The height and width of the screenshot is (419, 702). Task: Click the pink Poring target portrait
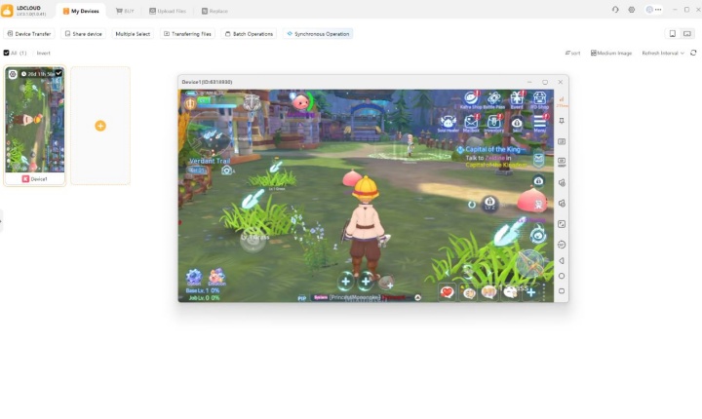click(301, 101)
